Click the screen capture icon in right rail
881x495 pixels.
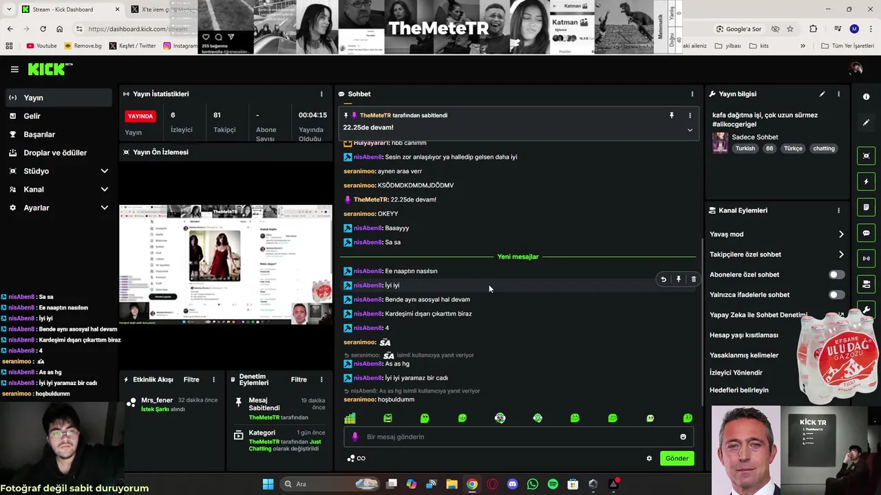pos(866,156)
